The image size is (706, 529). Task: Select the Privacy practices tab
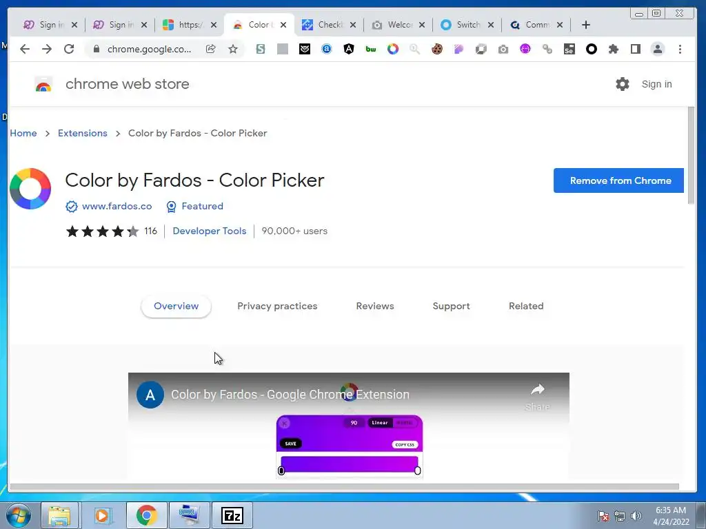point(277,307)
